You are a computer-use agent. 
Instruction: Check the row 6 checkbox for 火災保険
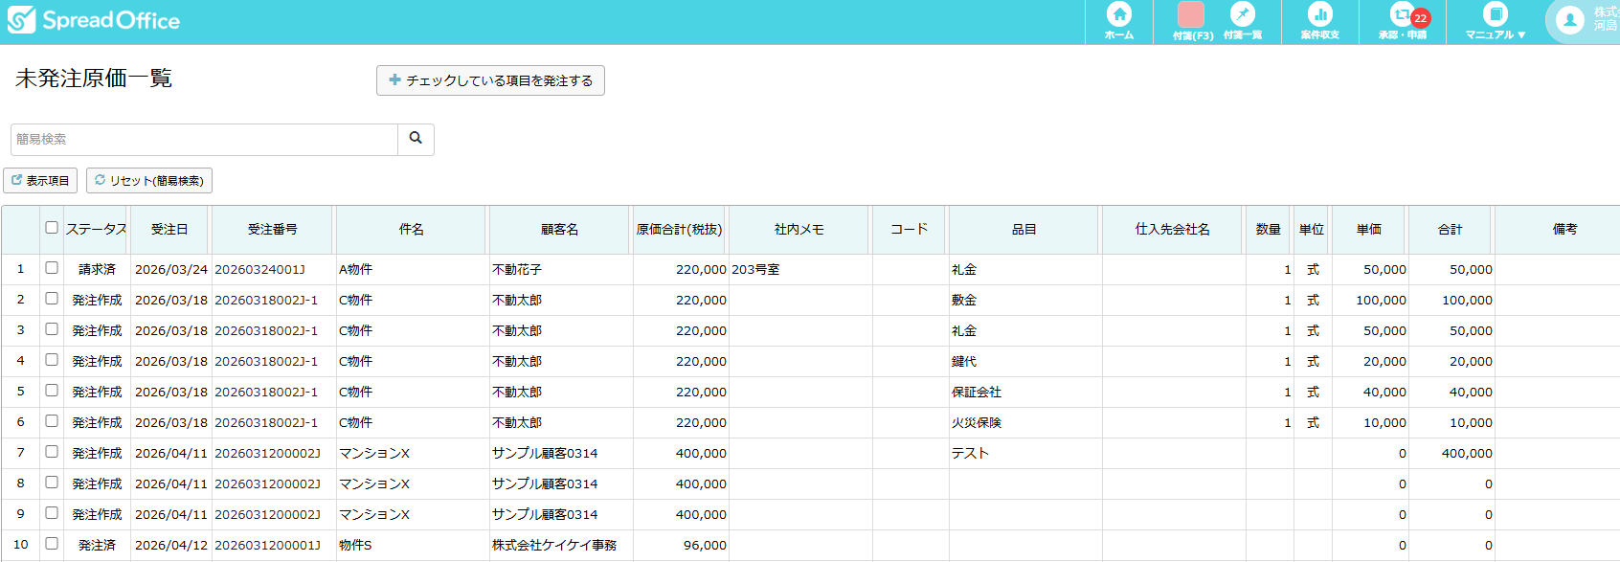pos(52,421)
